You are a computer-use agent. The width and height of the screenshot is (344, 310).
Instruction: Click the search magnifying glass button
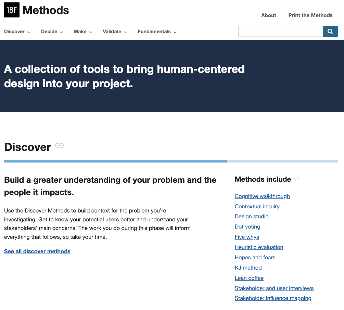(330, 31)
